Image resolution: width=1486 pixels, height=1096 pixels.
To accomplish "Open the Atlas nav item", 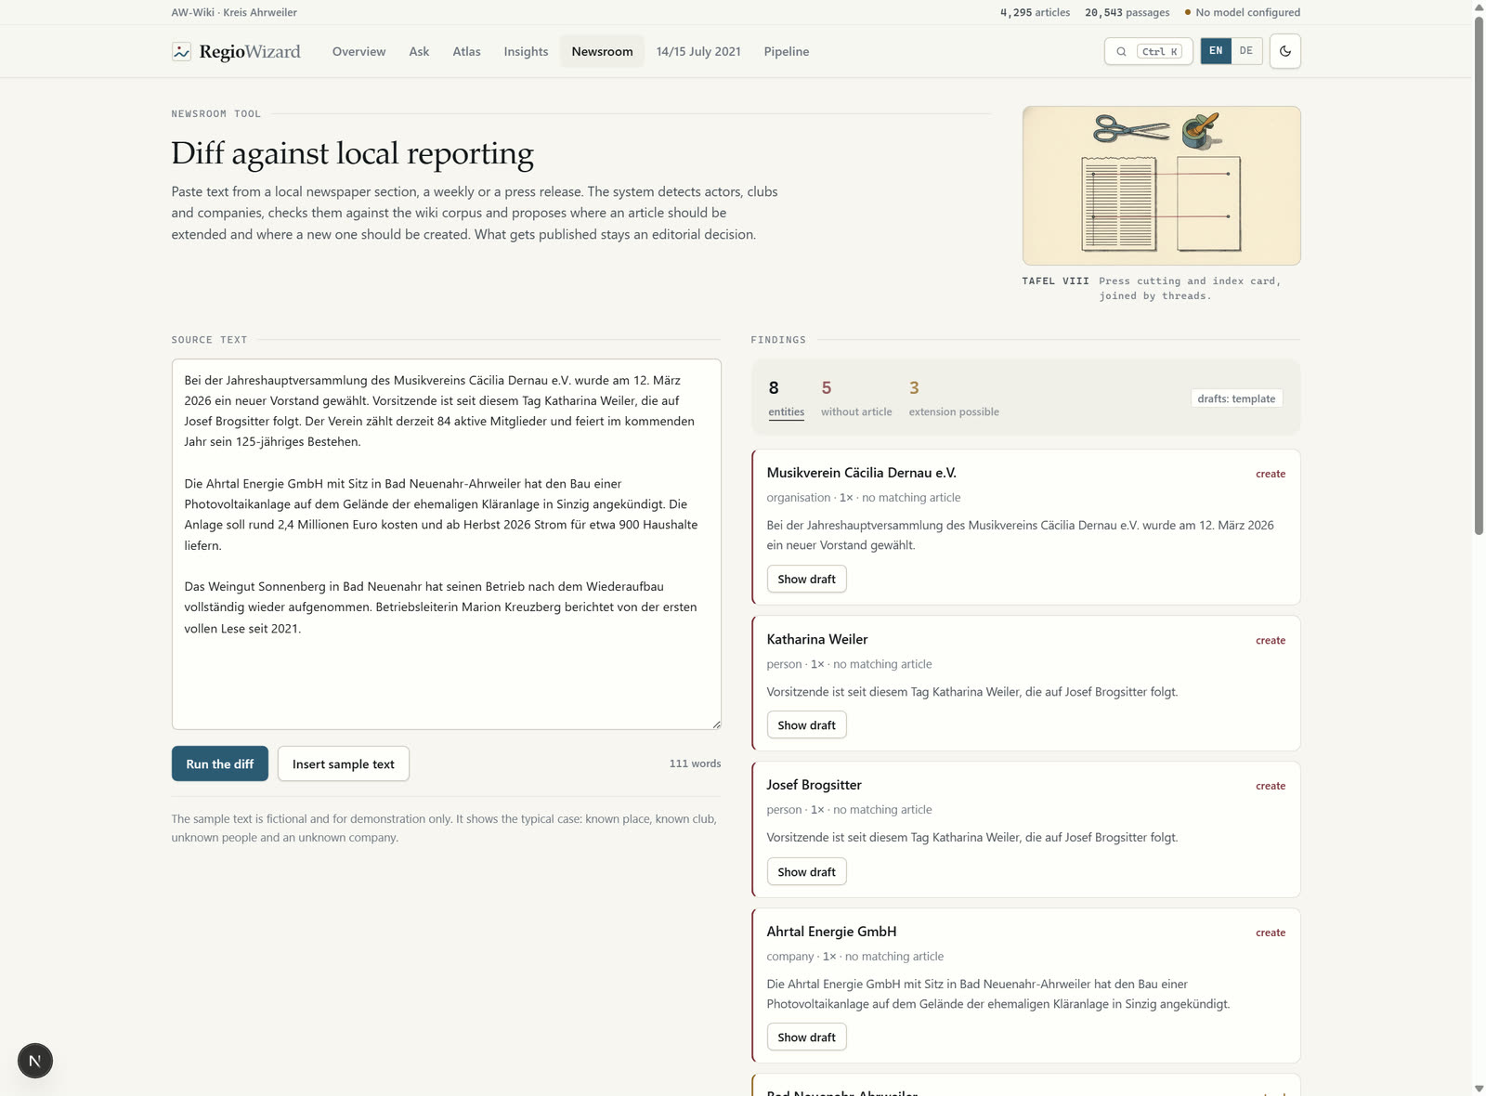I will point(466,51).
